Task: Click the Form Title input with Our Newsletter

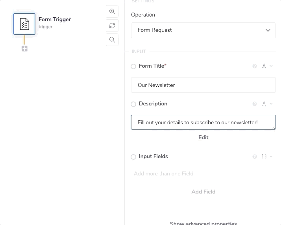Action: (203, 85)
